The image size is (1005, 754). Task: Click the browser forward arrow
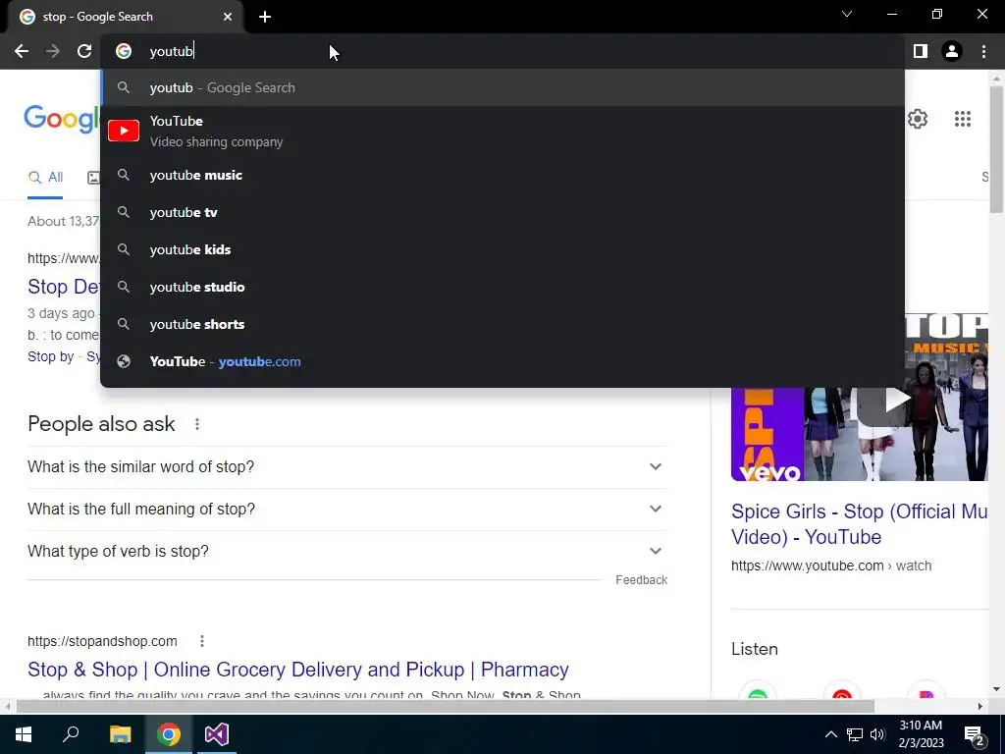point(53,51)
